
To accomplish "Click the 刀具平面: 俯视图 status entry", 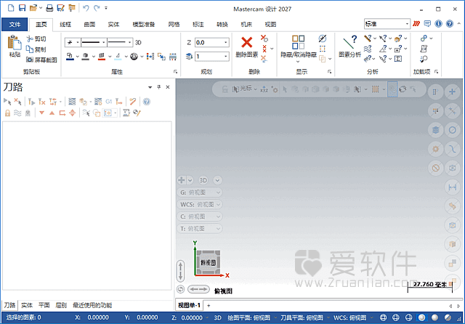I will 302,317.
